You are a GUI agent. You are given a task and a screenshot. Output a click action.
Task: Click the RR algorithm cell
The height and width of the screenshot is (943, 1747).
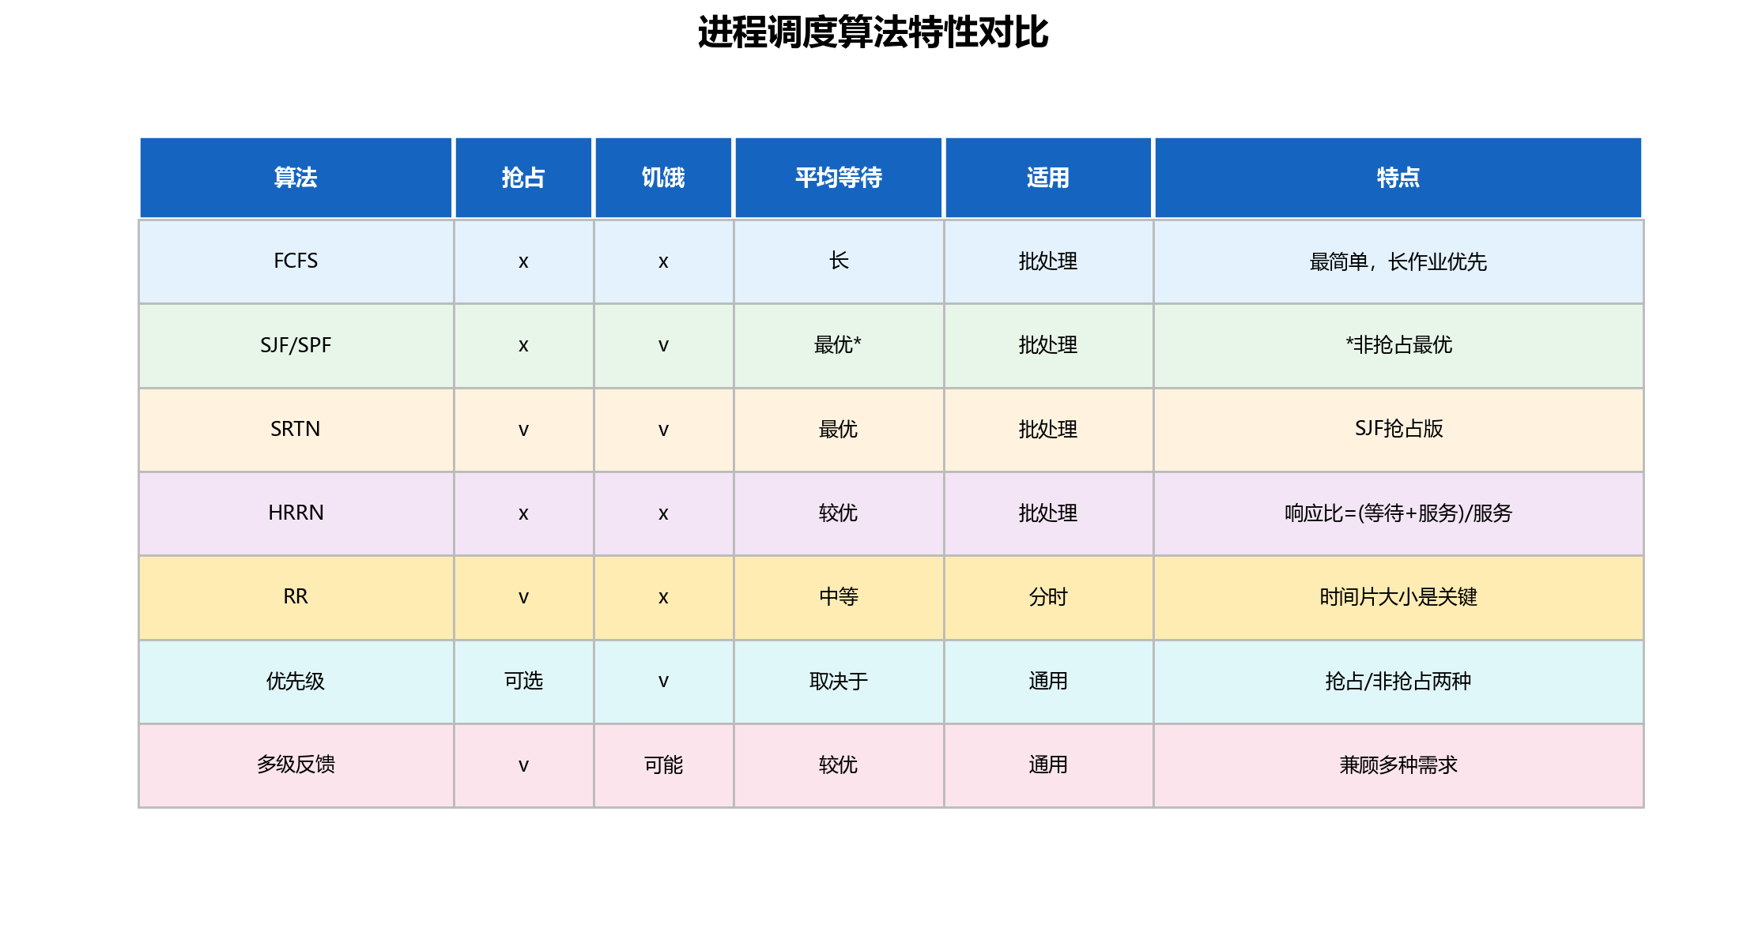pos(296,597)
